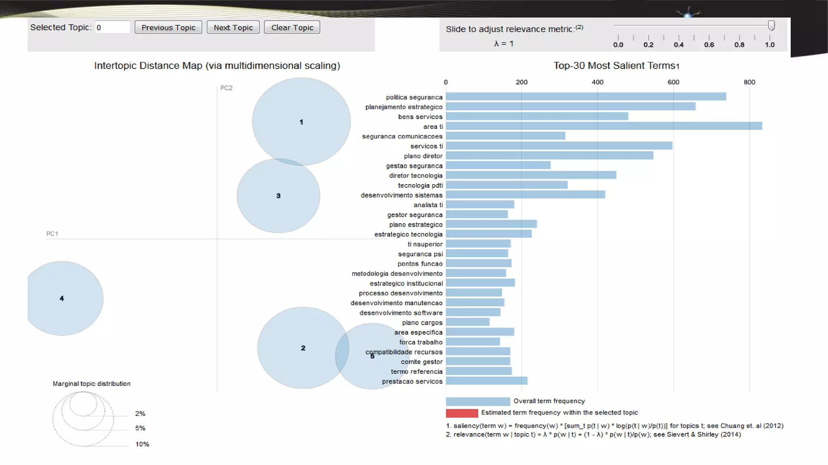The width and height of the screenshot is (828, 465).
Task: Click the red estimated term frequency swatch
Action: point(462,413)
